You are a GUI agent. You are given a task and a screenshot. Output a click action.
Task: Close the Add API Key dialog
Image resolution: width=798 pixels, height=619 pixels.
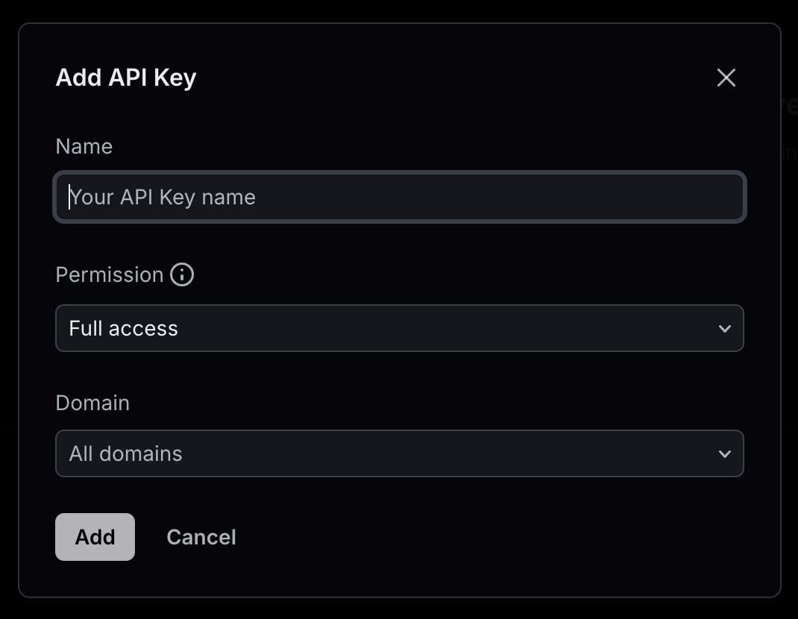tap(726, 78)
